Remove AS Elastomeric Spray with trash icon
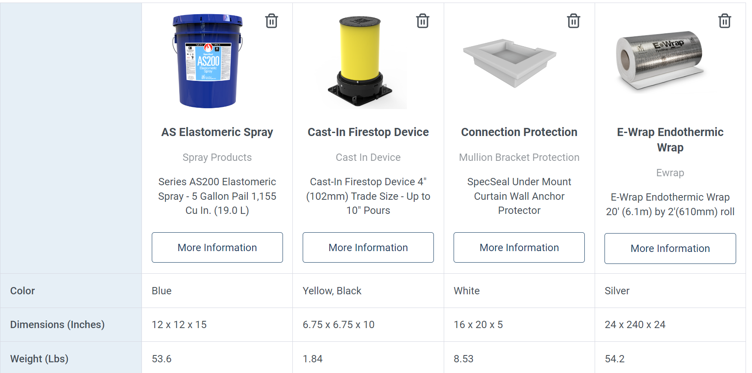 [271, 21]
